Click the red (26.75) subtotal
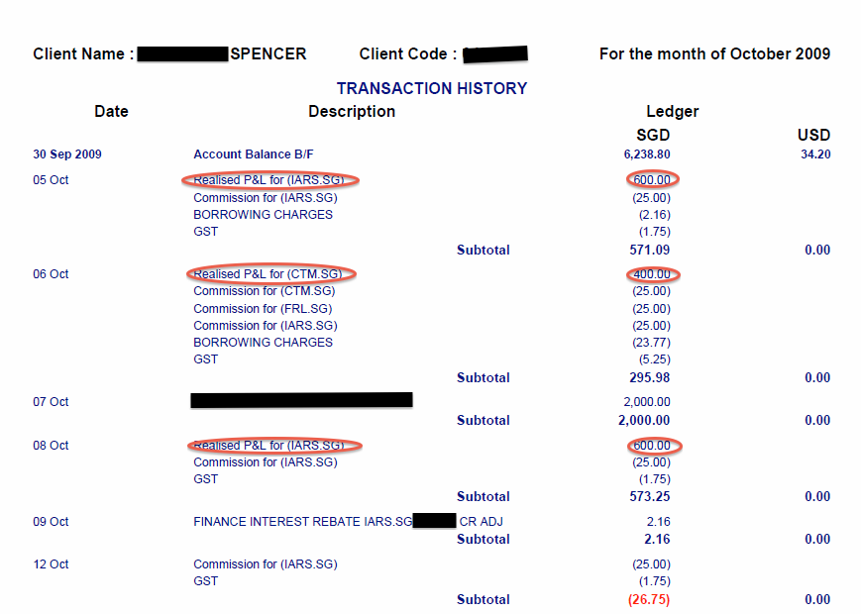861x614 pixels. click(649, 599)
